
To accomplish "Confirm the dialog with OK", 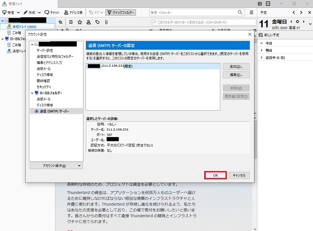I will [x=215, y=175].
